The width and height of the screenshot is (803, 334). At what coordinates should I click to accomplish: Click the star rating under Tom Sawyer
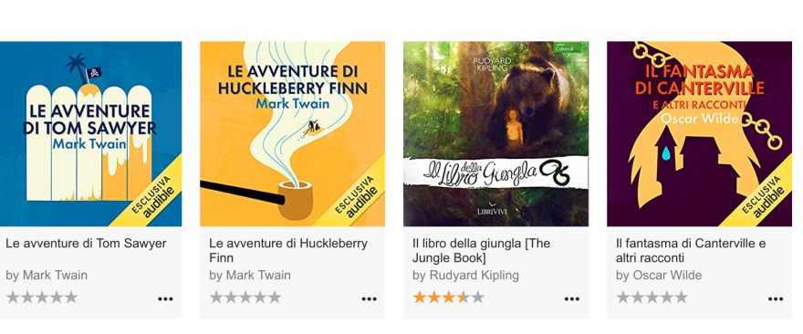(x=42, y=297)
